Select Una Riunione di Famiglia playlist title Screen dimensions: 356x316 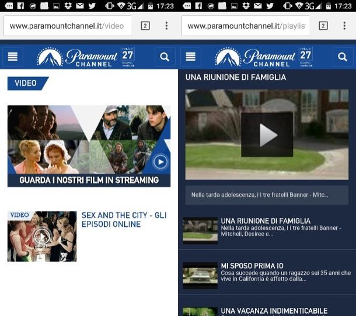(x=266, y=221)
